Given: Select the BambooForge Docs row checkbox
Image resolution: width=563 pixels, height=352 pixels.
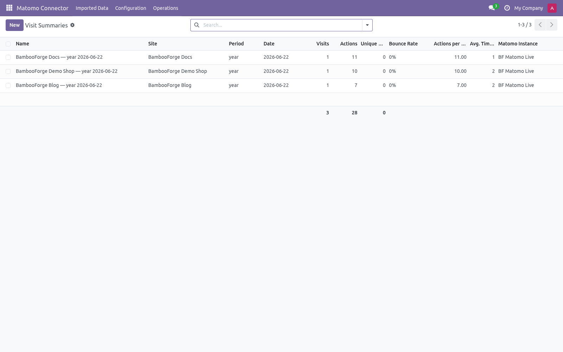Looking at the screenshot, I should pos(8,57).
